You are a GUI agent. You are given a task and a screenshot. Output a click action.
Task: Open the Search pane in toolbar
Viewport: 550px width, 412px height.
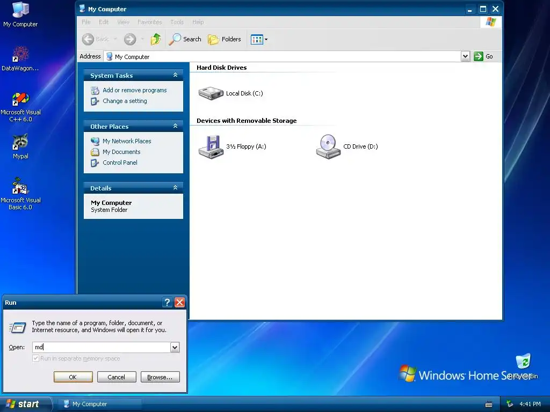click(185, 39)
